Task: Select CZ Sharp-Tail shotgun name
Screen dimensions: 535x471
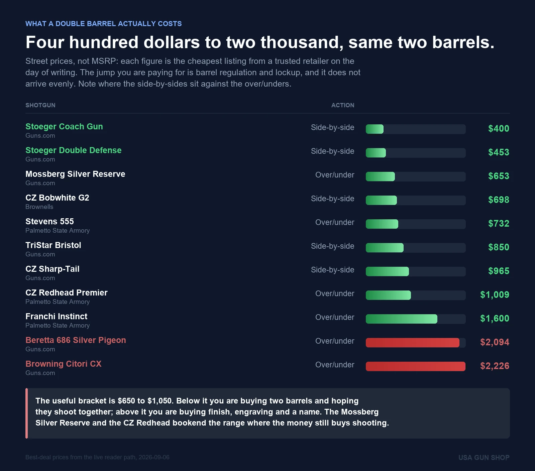Action: [x=52, y=269]
